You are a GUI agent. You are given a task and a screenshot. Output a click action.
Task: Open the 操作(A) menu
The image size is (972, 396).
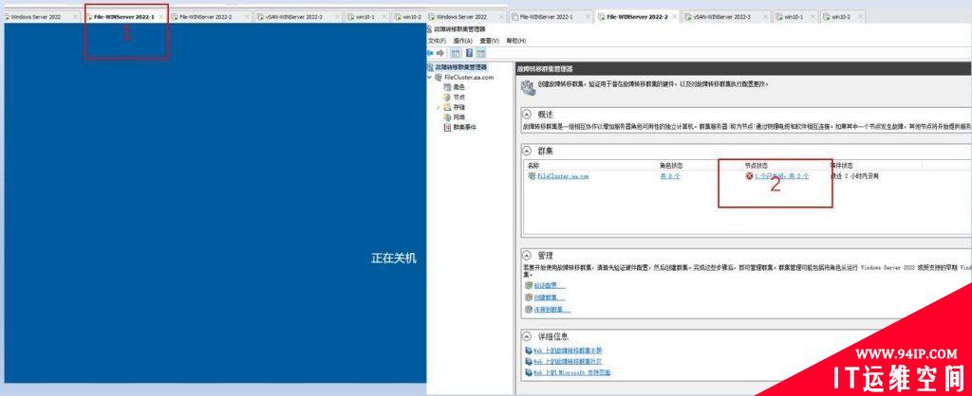462,40
